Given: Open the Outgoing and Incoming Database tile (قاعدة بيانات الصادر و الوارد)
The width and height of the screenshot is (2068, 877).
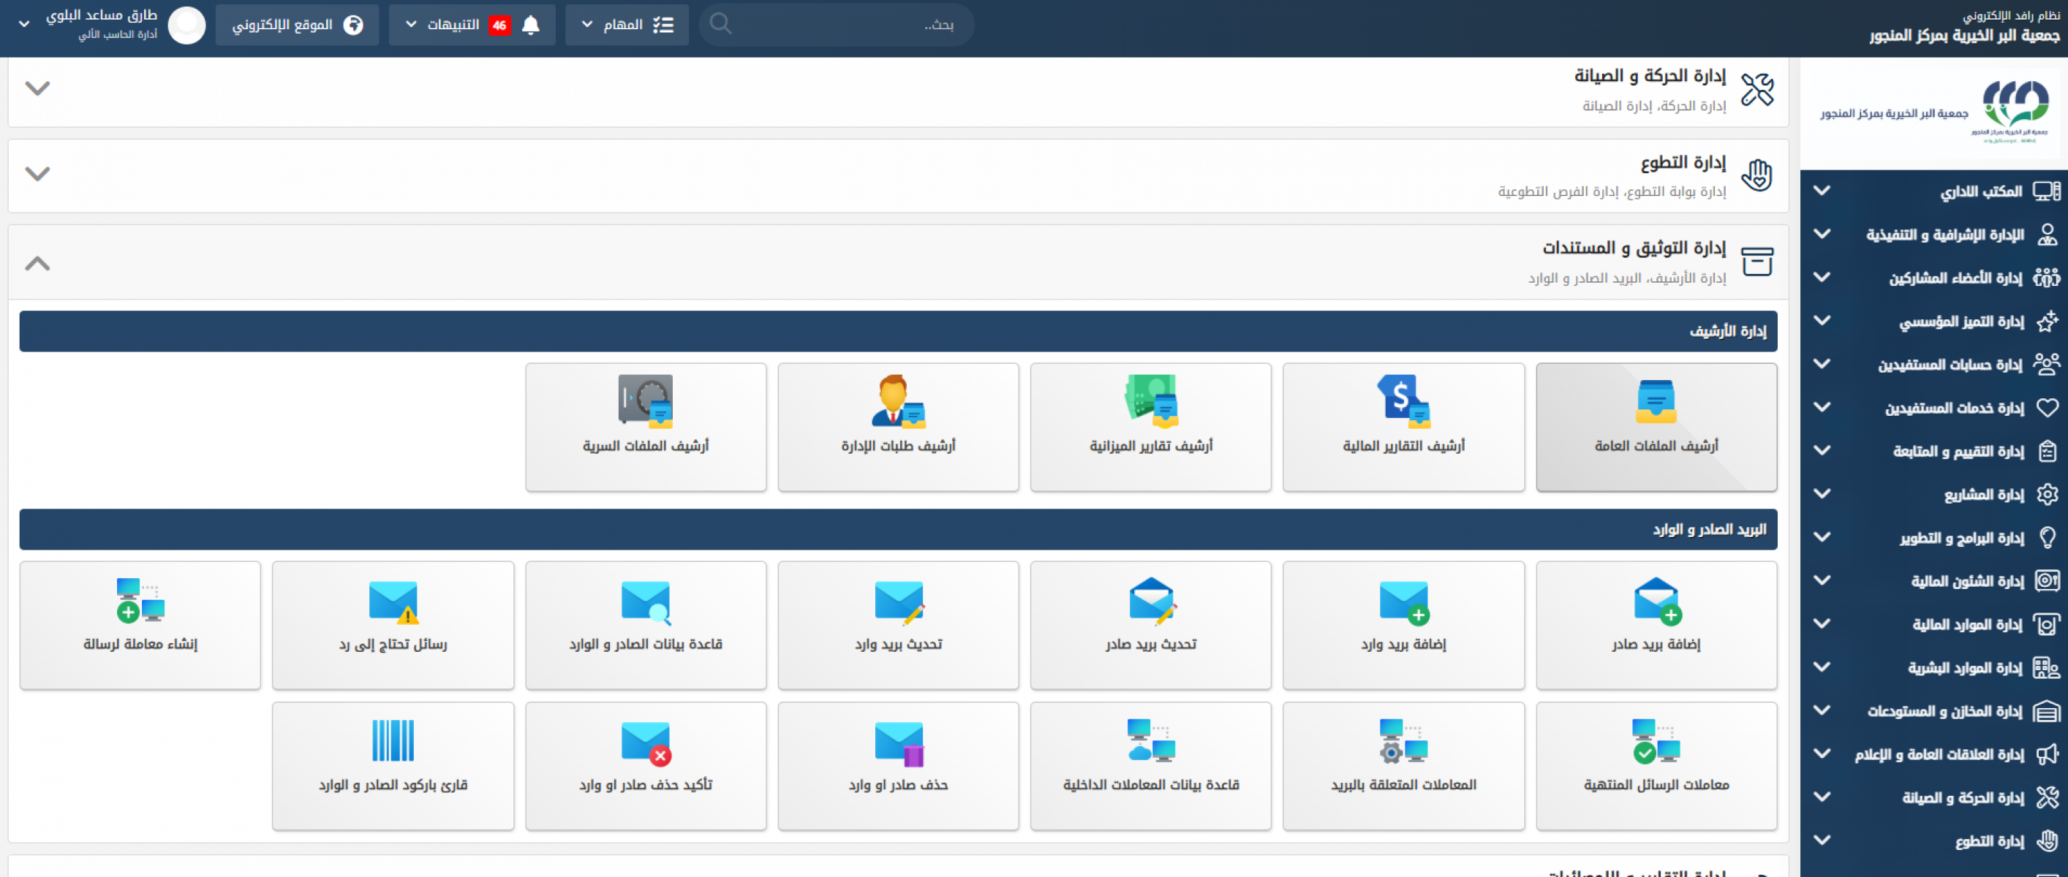Looking at the screenshot, I should coord(646,624).
